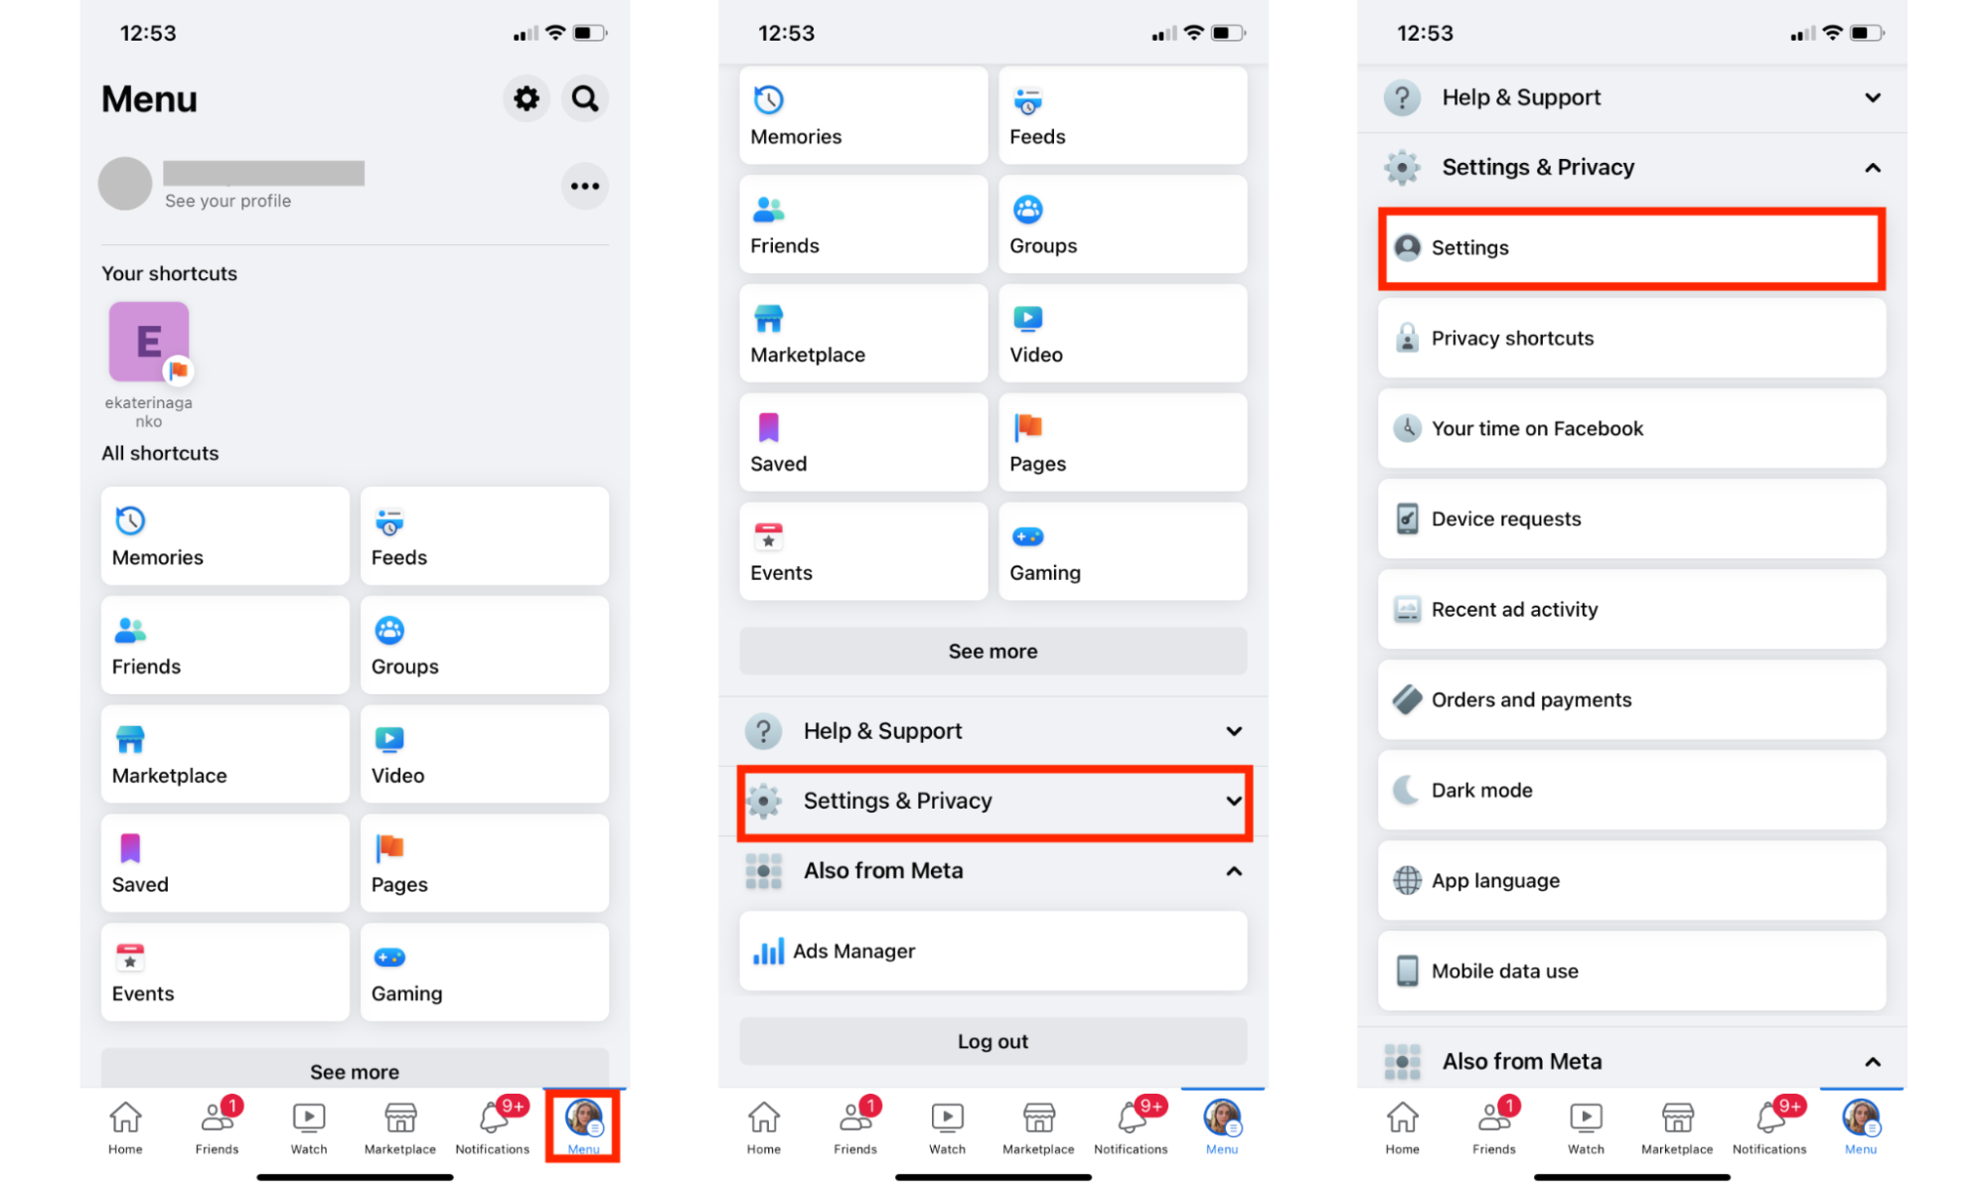
Task: Open Pages card in left screen
Action: (485, 863)
